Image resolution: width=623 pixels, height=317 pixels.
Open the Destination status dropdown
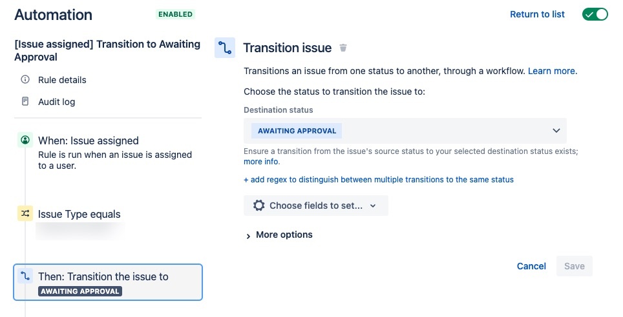405,131
